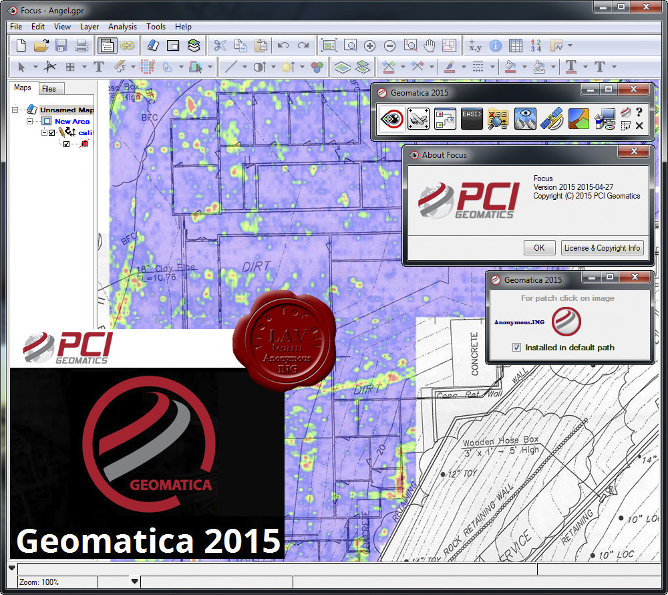The height and width of the screenshot is (595, 668).
Task: Click OK in the About Focus dialog
Action: pos(539,247)
